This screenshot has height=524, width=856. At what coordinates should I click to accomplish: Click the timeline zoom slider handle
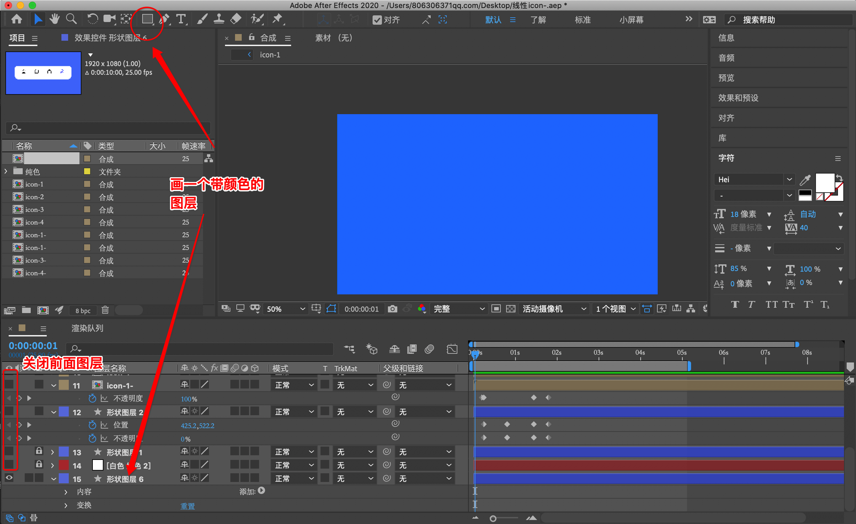pyautogui.click(x=493, y=518)
